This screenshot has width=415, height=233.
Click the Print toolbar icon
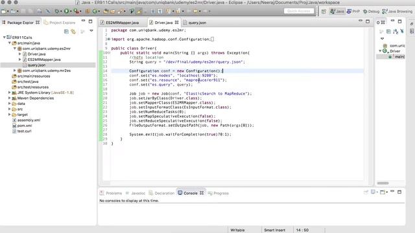pyautogui.click(x=39, y=12)
